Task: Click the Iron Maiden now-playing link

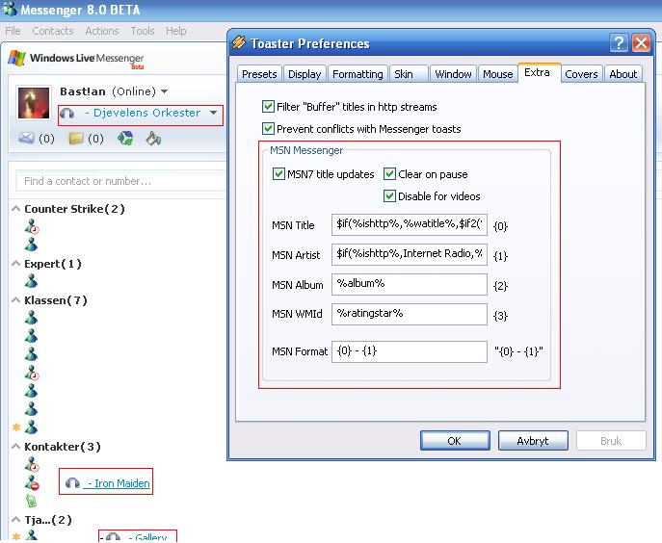Action: tap(118, 483)
